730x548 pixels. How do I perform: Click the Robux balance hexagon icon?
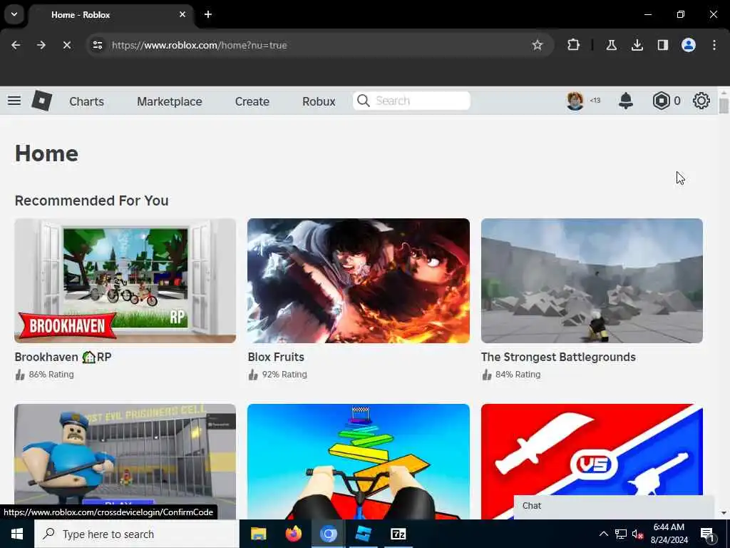(661, 101)
